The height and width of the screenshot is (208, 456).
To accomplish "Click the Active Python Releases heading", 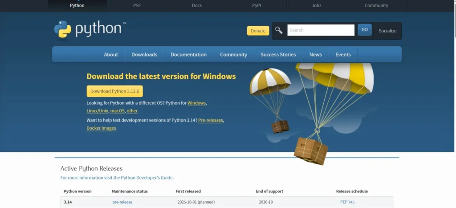I will click(91, 169).
